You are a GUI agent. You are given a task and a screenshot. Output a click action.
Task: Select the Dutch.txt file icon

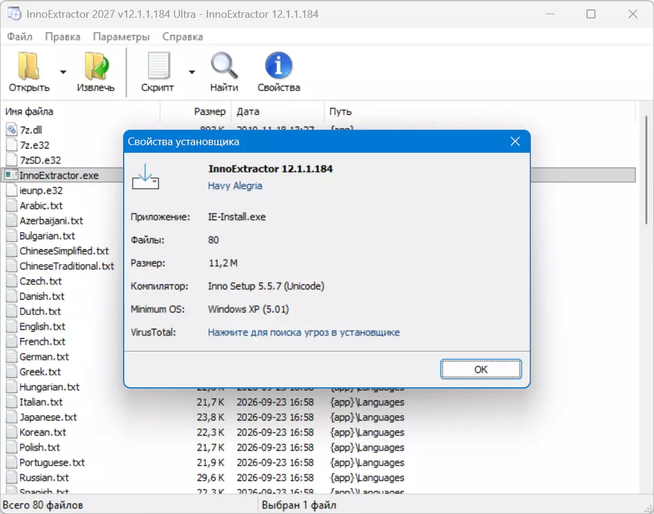click(11, 311)
